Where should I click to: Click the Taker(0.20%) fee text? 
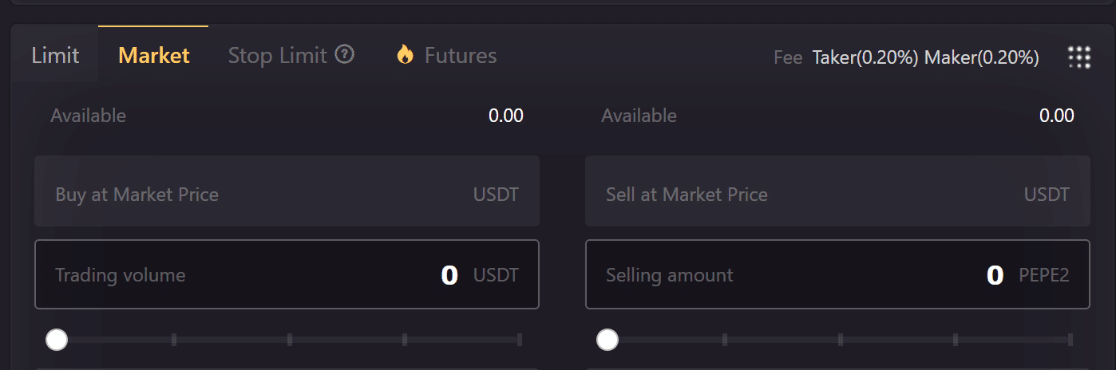coord(865,57)
